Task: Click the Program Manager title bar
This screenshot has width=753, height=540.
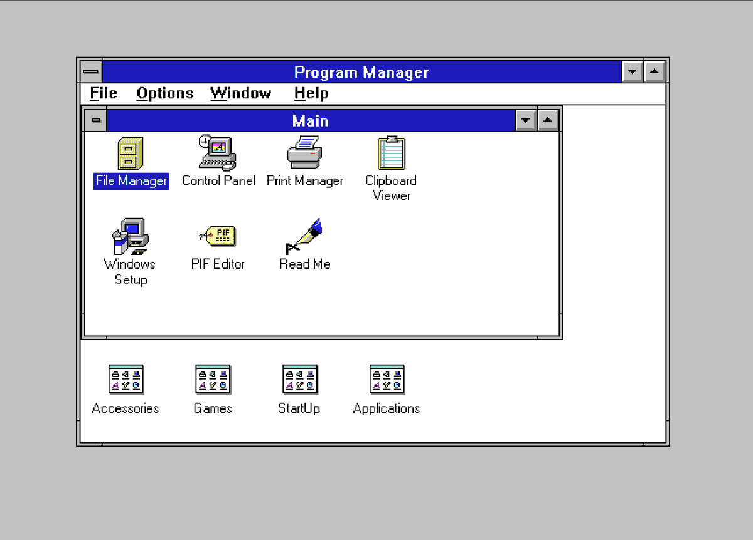Action: pos(361,71)
